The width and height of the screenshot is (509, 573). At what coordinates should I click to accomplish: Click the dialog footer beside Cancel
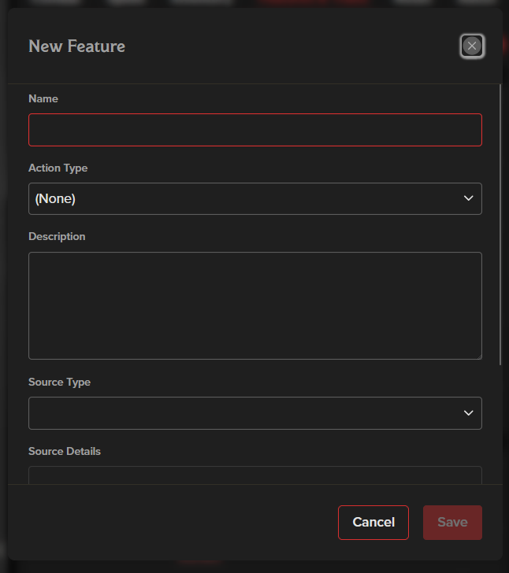[172, 522]
